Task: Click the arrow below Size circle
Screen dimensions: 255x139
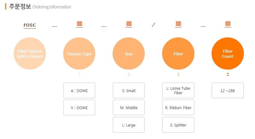Action: (x=129, y=74)
